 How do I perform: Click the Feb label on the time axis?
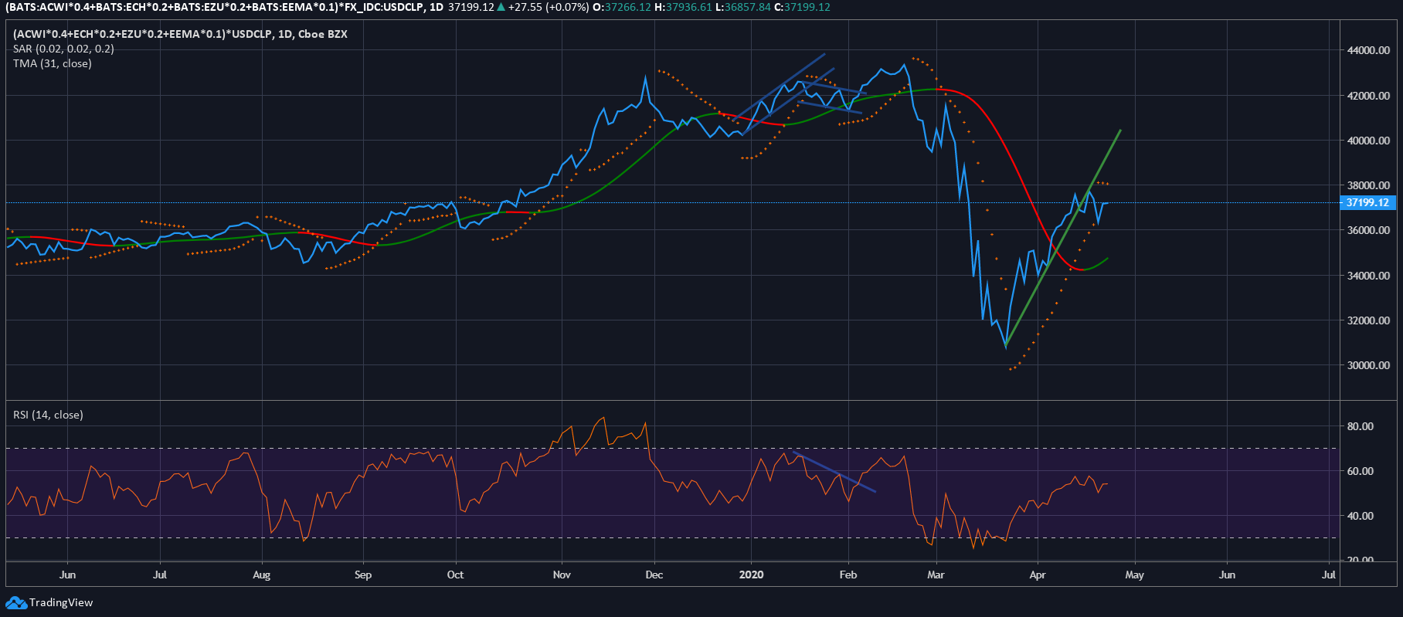[x=848, y=575]
